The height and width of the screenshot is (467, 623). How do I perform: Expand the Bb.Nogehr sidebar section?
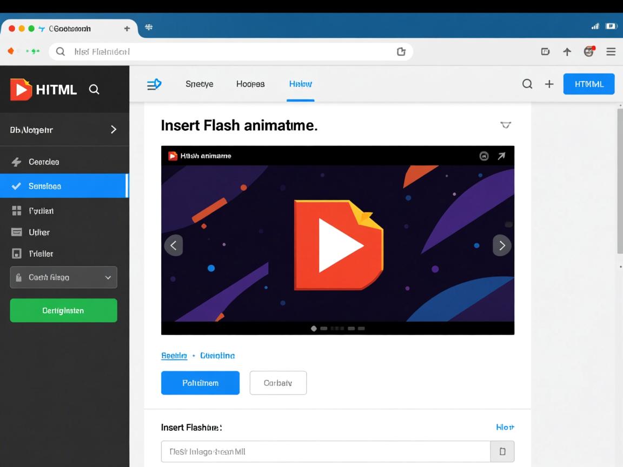pos(113,130)
